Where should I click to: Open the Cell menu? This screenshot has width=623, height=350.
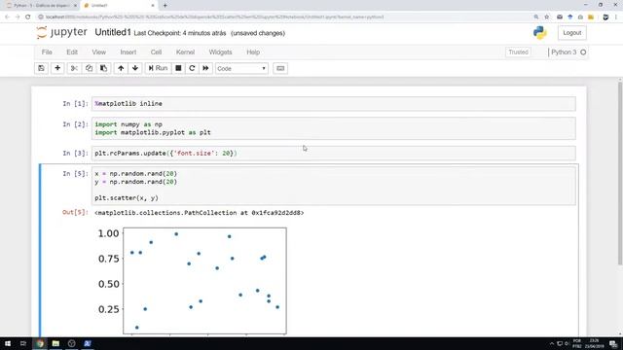point(156,52)
